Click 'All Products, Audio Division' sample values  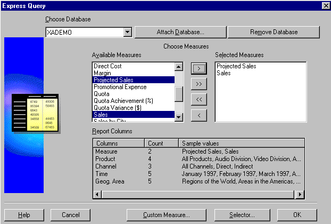coord(241,159)
